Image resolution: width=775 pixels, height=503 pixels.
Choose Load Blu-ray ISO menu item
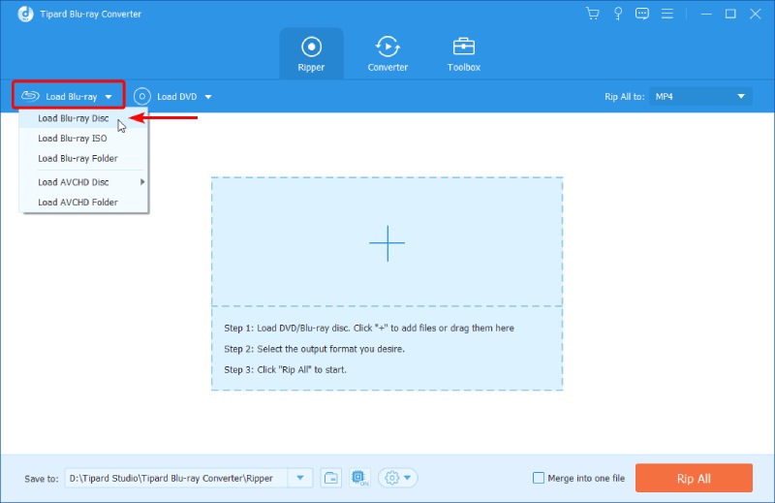[x=83, y=139]
